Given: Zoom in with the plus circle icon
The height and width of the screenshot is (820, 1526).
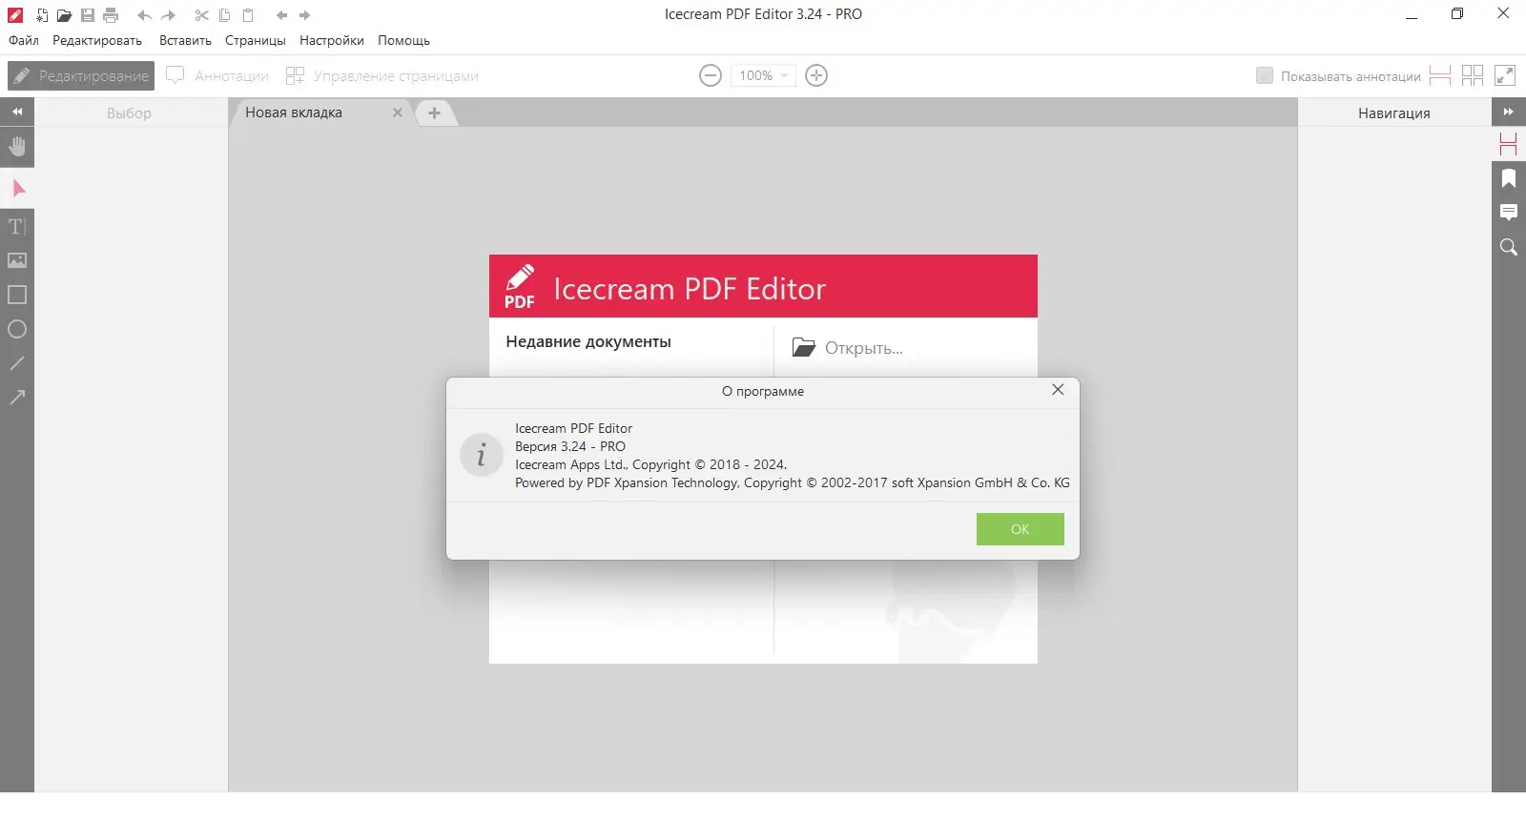Looking at the screenshot, I should (x=816, y=75).
